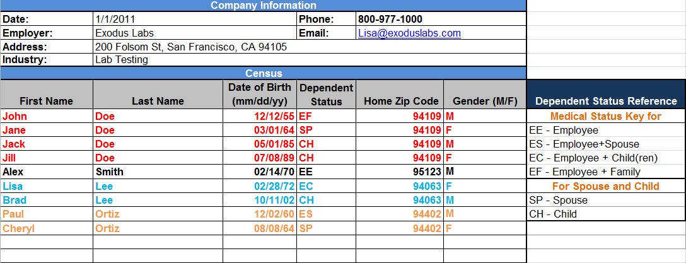Click the Smith last name cell
Viewport: 686px width, 263px height.
click(158, 172)
